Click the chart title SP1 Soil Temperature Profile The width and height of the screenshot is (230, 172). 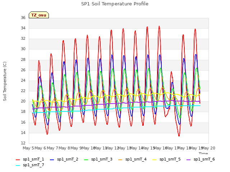(115, 4)
